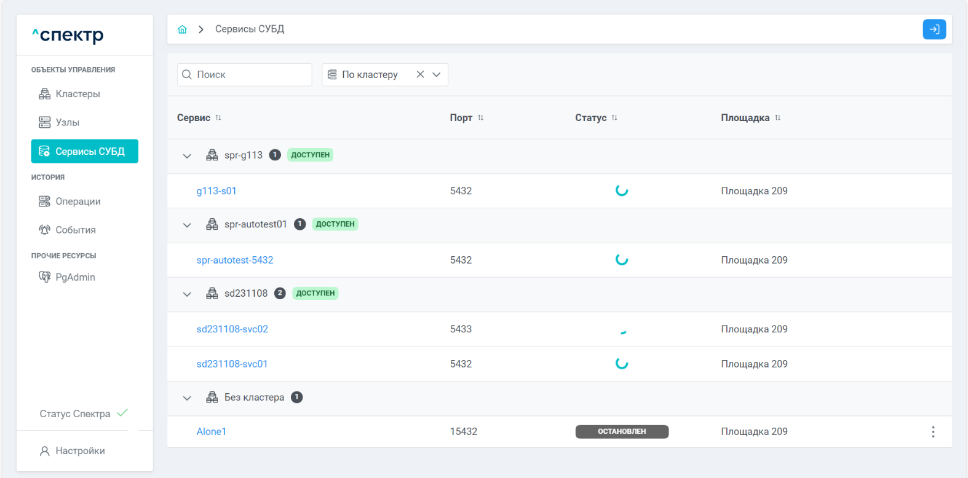
Task: Collapse the 'Без кластера' group
Action: 187,398
